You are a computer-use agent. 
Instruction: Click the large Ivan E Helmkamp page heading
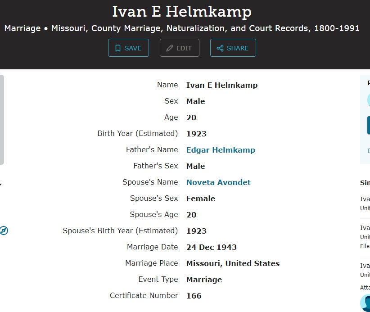182,12
